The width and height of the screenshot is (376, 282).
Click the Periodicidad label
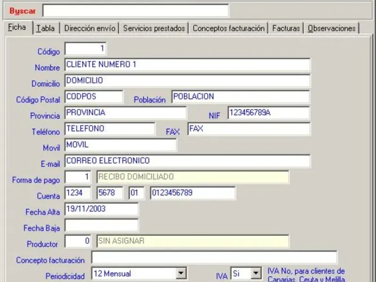[x=65, y=276]
